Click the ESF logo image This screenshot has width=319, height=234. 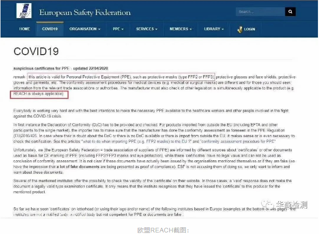(24, 10)
